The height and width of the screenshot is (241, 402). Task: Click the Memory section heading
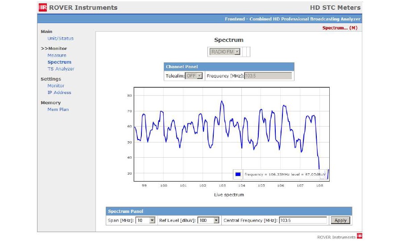pos(51,103)
